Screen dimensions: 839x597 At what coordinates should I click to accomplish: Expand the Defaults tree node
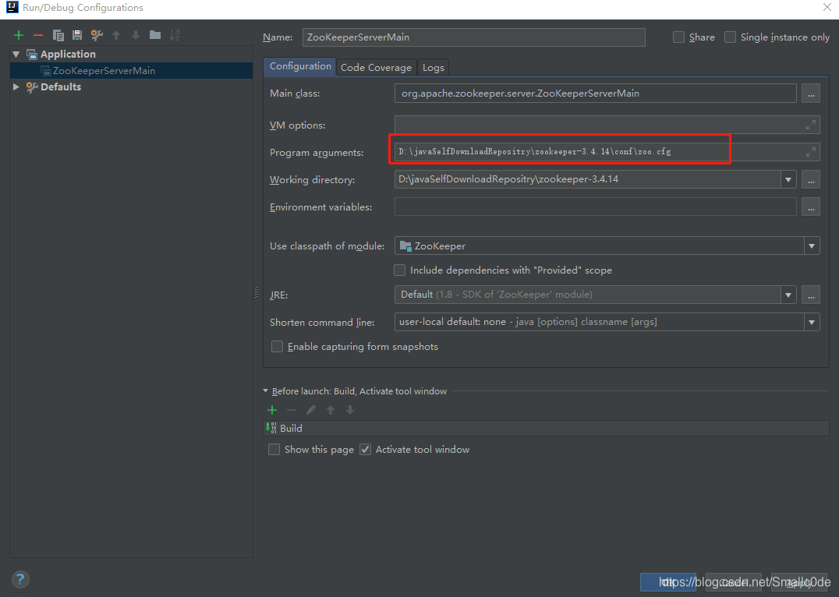tap(16, 87)
